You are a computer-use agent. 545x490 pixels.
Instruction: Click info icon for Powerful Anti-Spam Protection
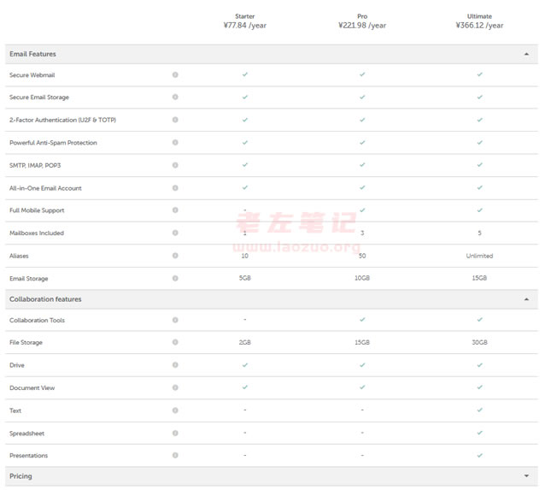pyautogui.click(x=175, y=143)
